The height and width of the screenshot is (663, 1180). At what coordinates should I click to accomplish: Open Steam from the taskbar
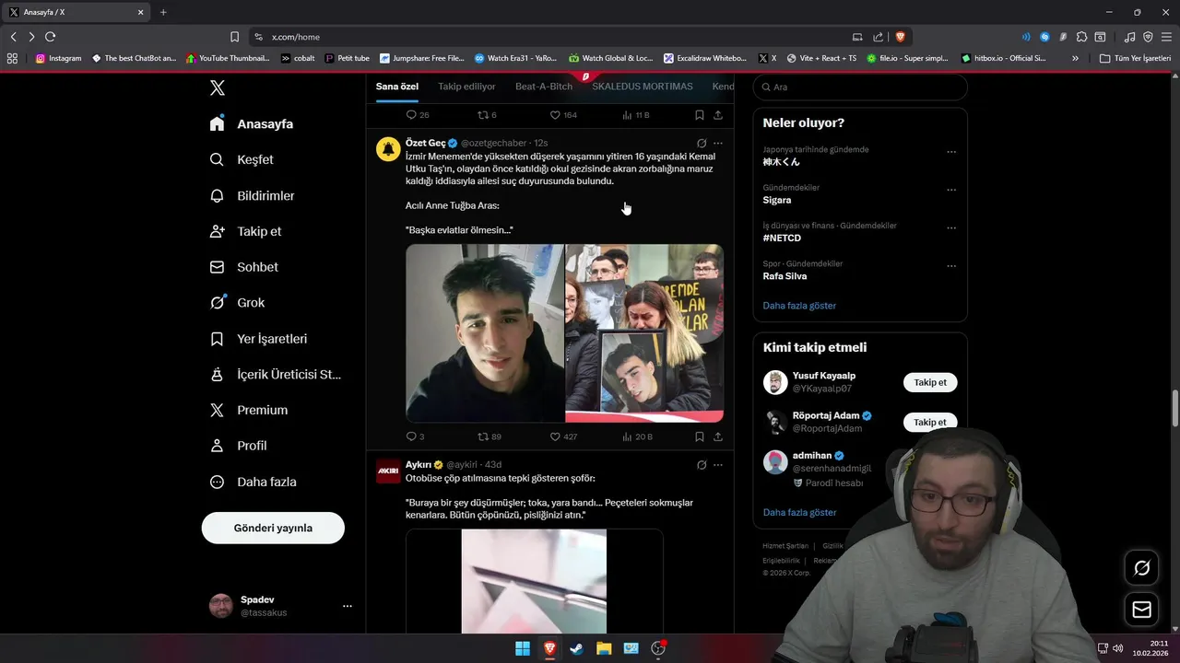point(576,648)
